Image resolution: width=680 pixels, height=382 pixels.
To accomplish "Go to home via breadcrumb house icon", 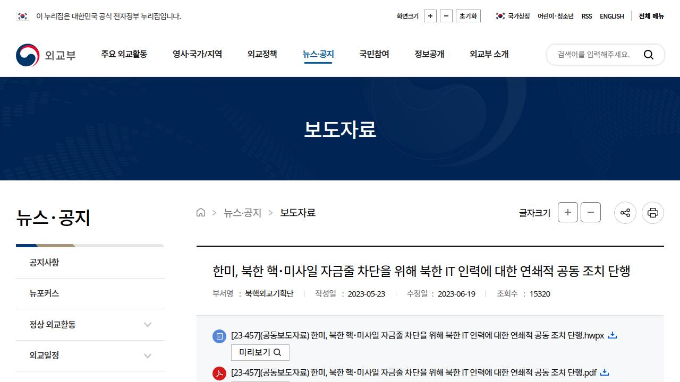I will [201, 213].
